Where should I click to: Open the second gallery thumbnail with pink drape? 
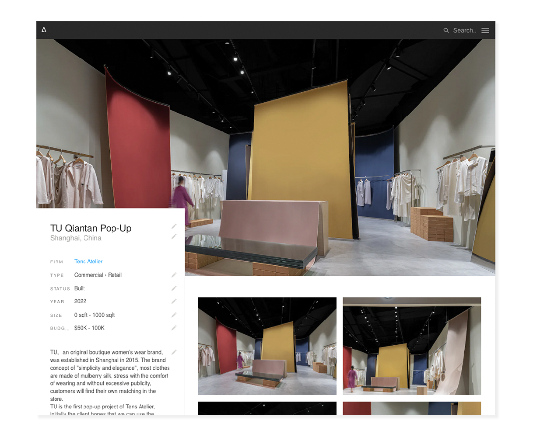click(x=411, y=346)
